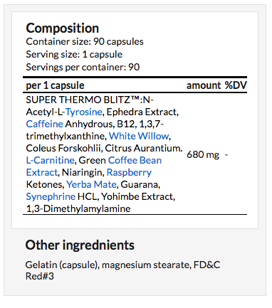The height and width of the screenshot is (308, 272).
Task: Click the Serving size: 1 capsule line
Action: (x=74, y=55)
